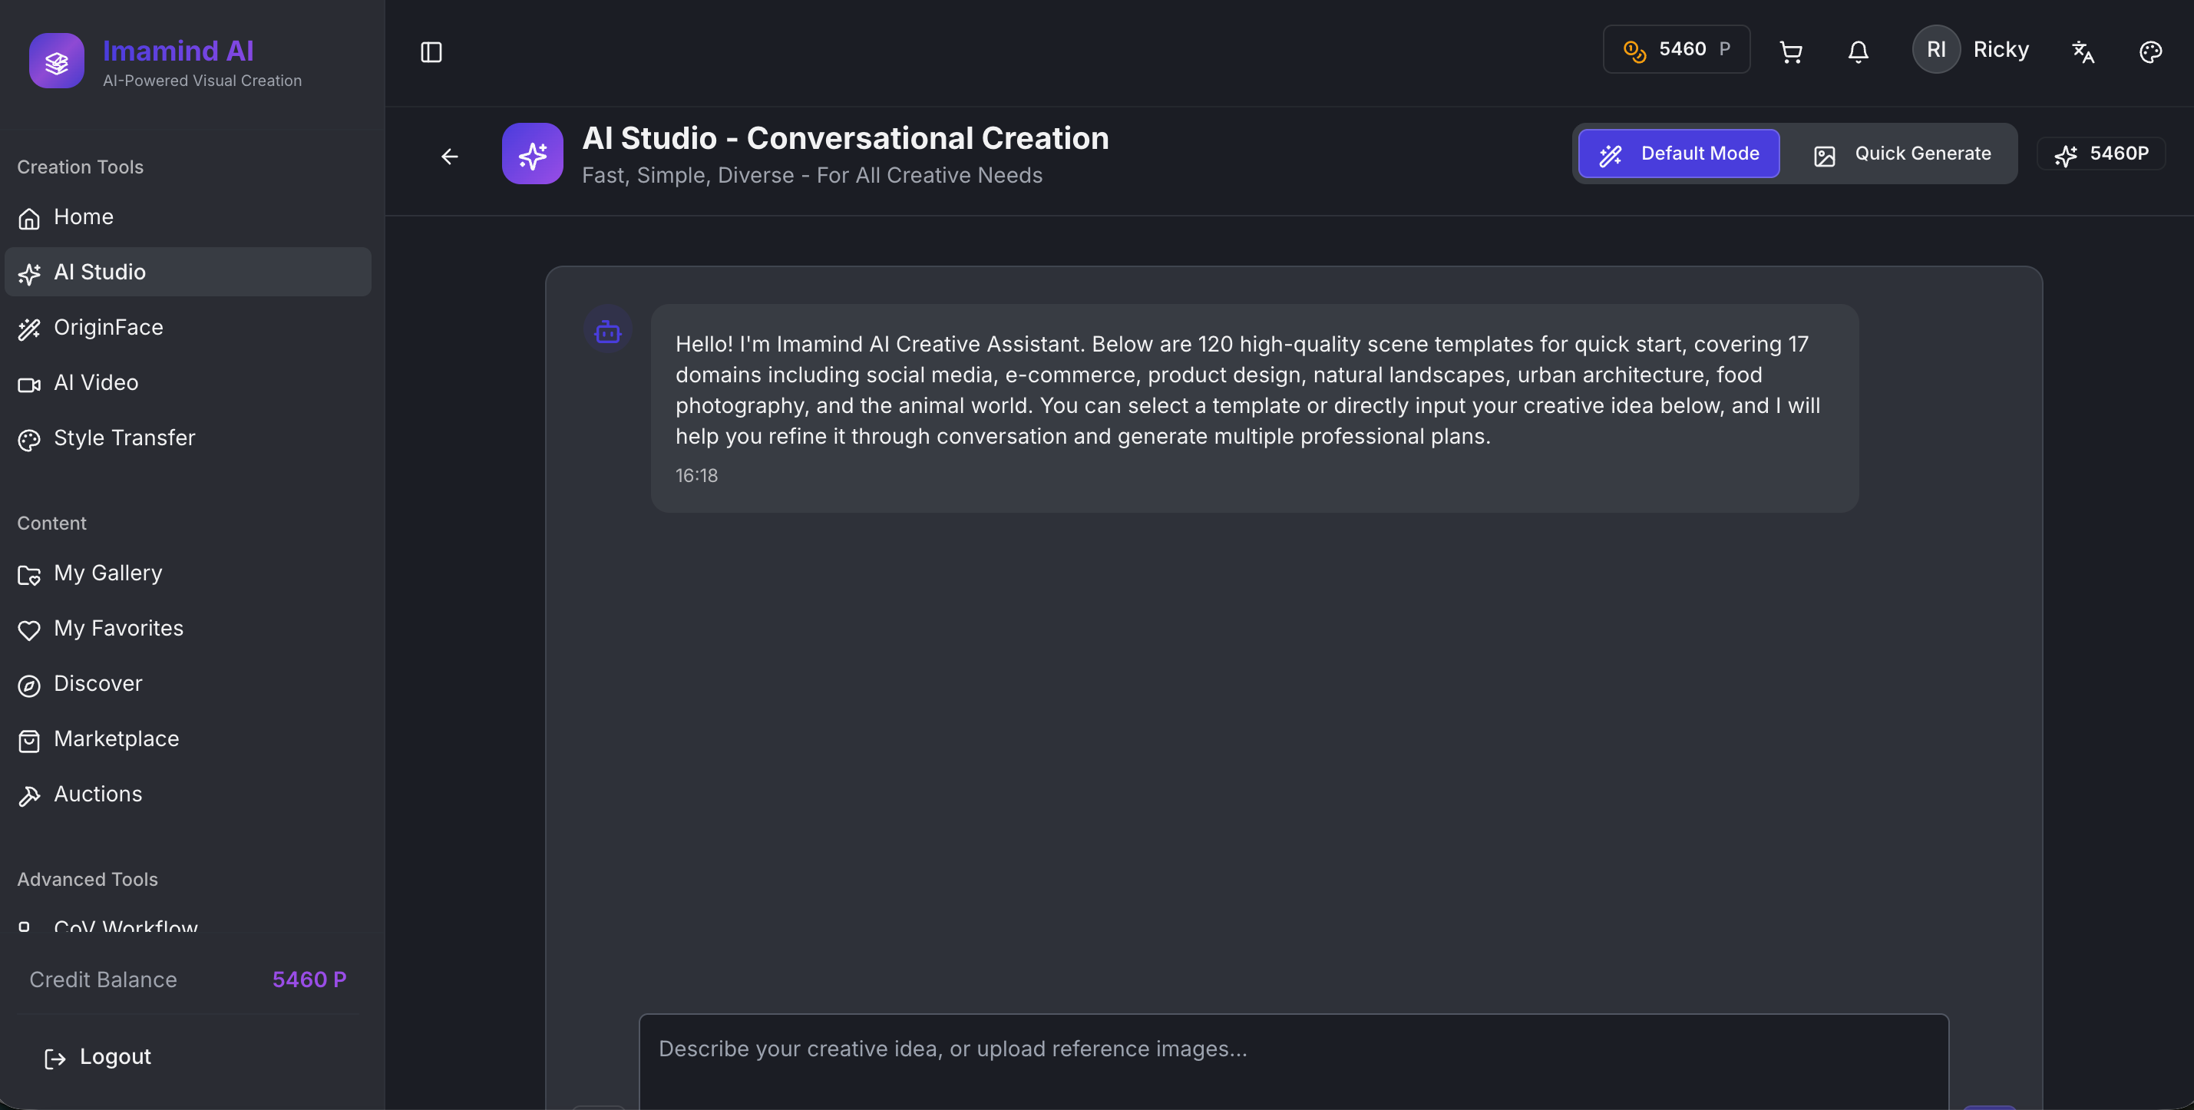Open the OriginFace tool
Image resolution: width=2194 pixels, height=1110 pixels.
coord(108,327)
